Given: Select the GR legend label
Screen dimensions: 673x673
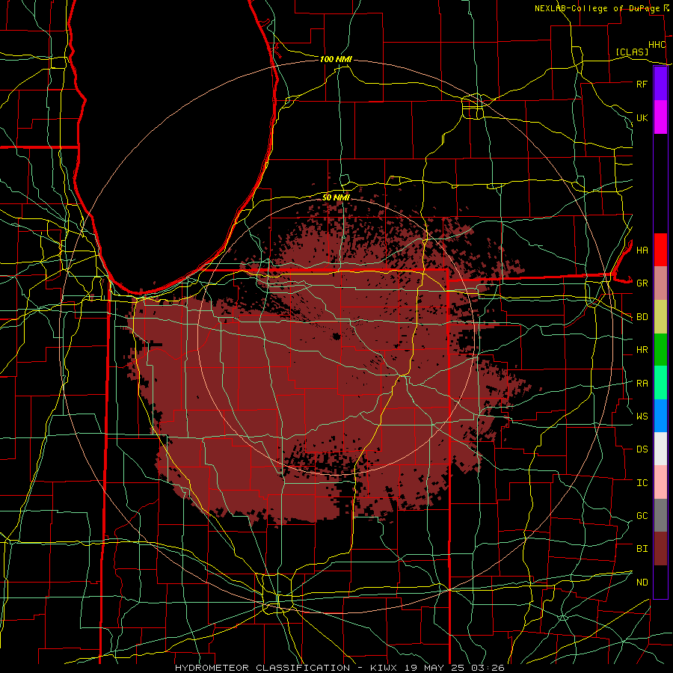Looking at the screenshot, I should [642, 283].
